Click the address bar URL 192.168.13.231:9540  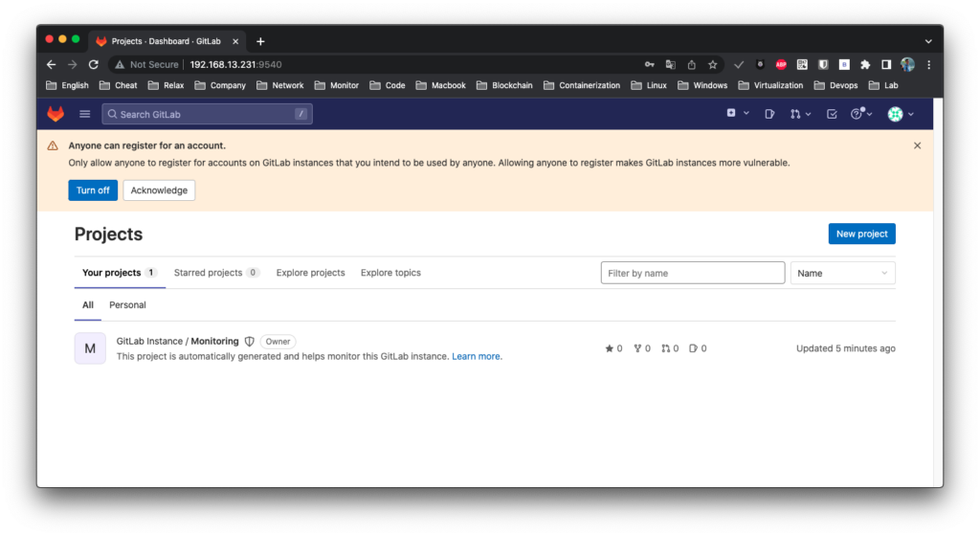pos(235,64)
